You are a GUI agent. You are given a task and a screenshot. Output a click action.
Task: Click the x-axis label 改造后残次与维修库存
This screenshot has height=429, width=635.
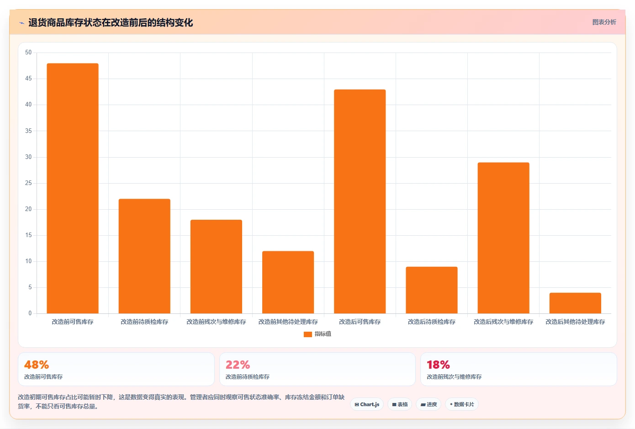coord(503,322)
